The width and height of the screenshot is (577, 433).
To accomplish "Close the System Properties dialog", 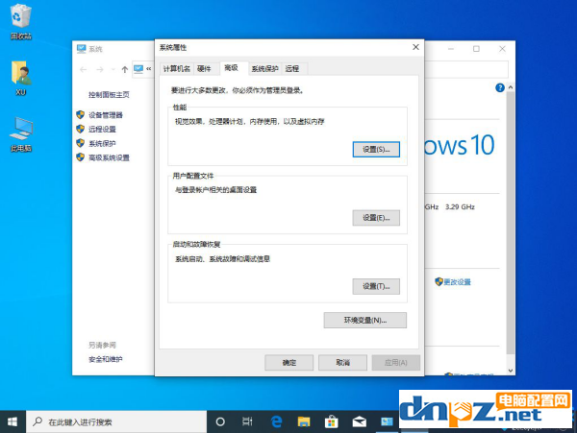I will coord(415,47).
